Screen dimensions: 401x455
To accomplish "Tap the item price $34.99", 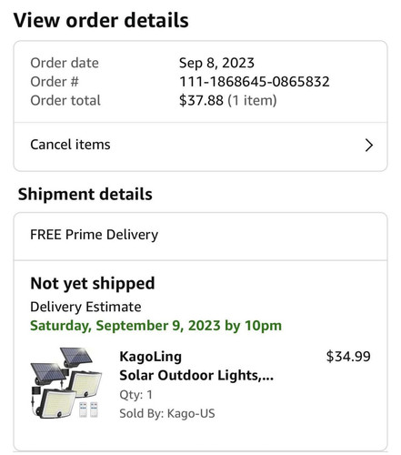I will (x=348, y=357).
